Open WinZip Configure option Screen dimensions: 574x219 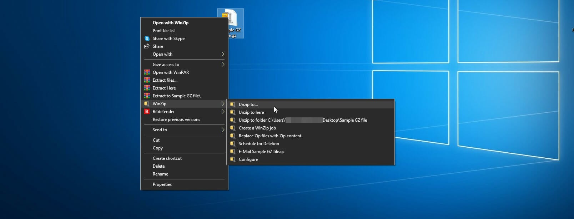pos(311,159)
